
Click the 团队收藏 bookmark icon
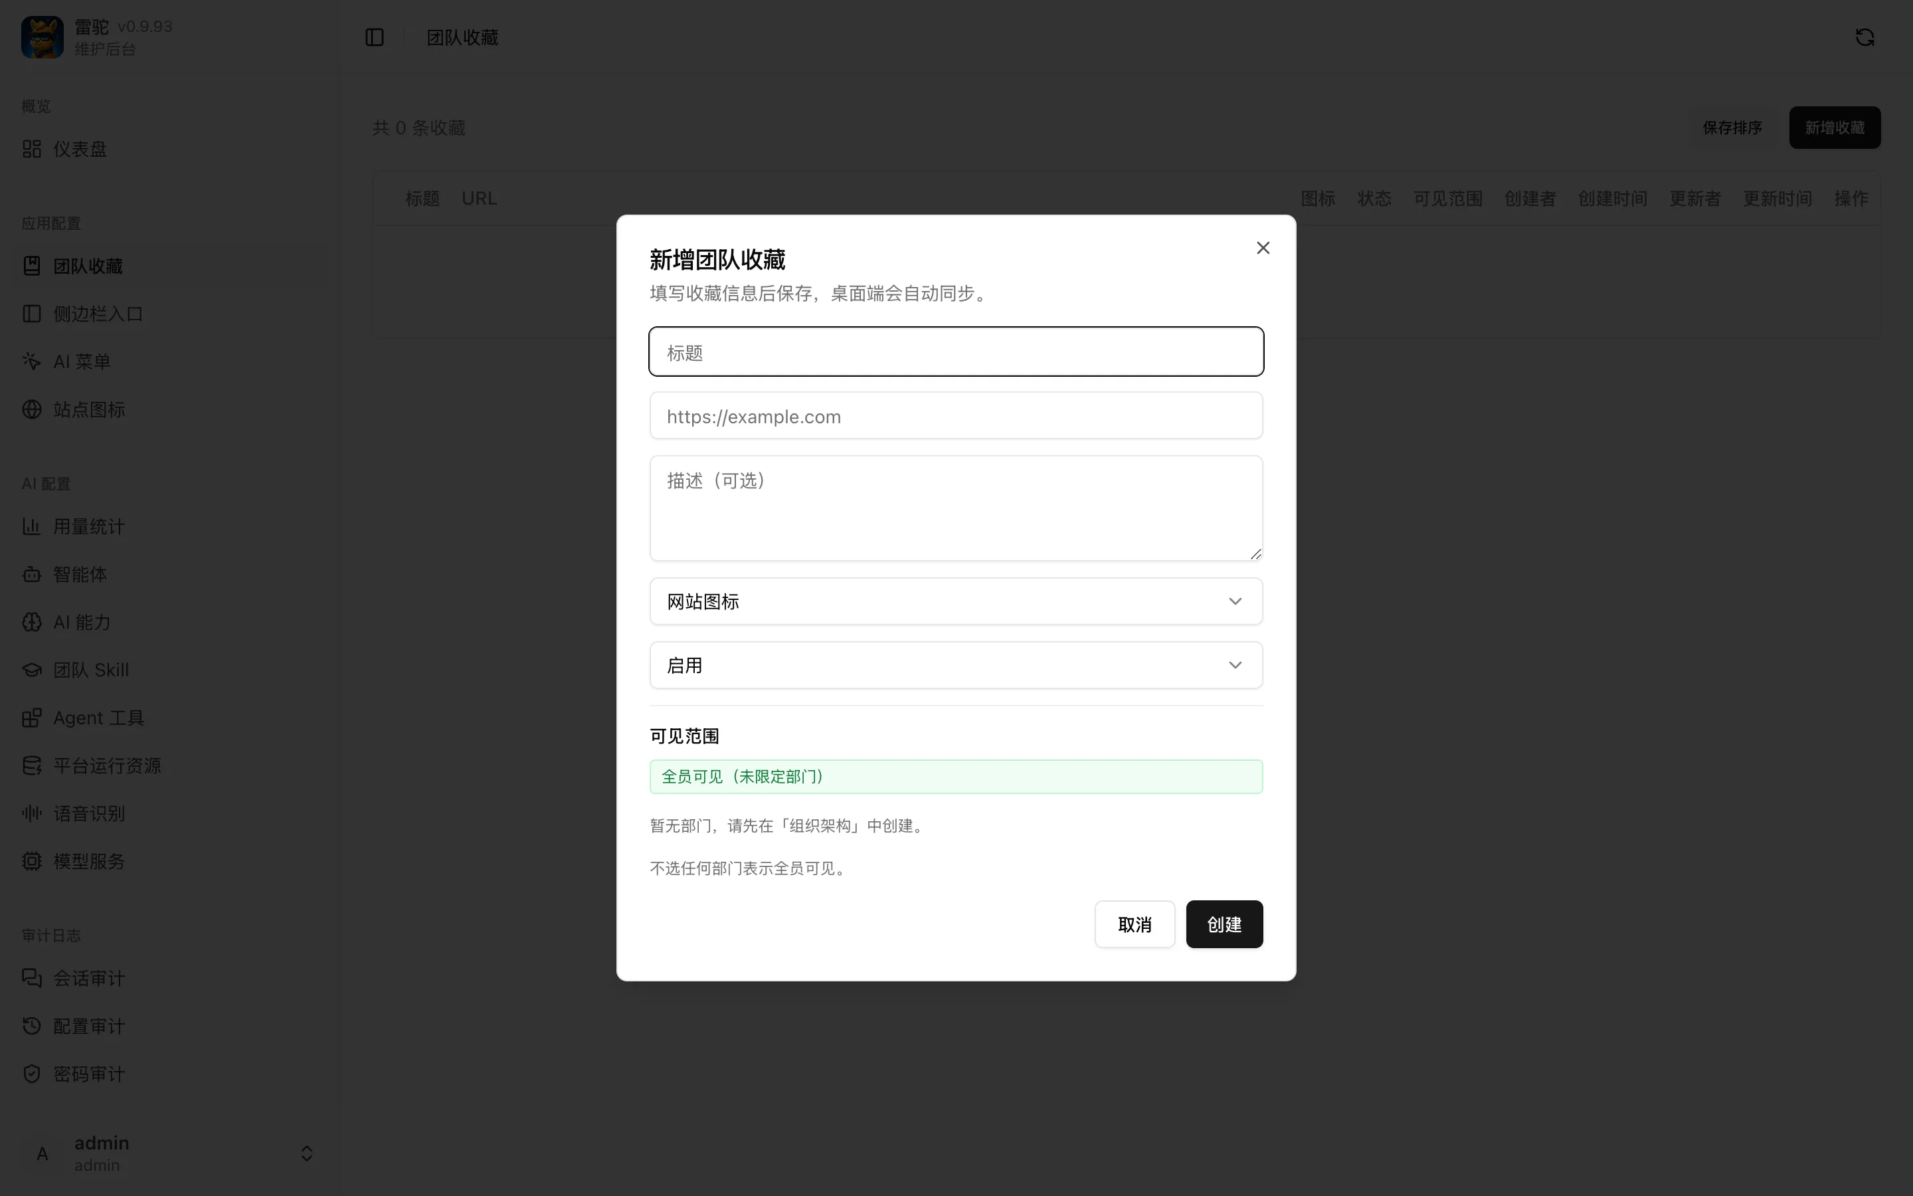click(32, 266)
